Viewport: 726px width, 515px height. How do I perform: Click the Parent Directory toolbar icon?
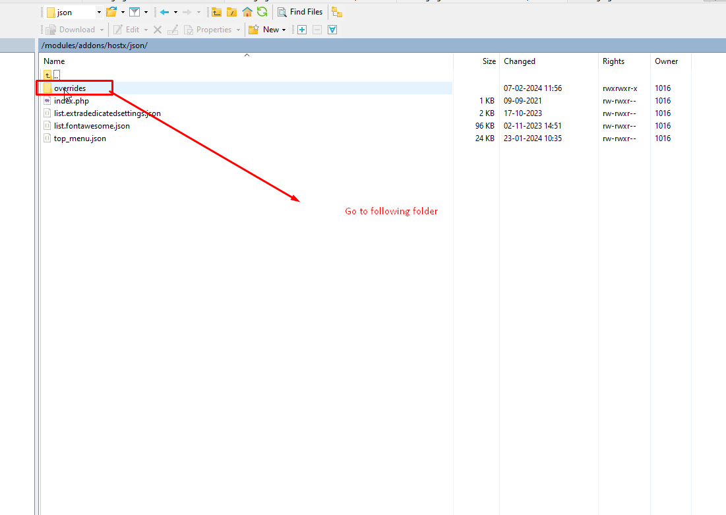[216, 12]
